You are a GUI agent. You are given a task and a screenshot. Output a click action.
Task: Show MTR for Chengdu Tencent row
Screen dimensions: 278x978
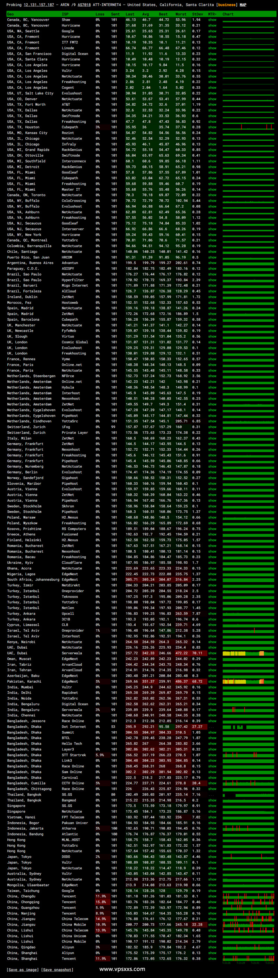[212, 896]
